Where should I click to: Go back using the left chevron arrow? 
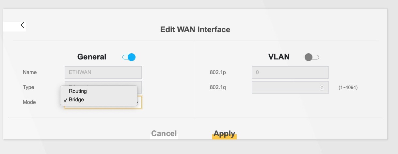click(x=23, y=25)
